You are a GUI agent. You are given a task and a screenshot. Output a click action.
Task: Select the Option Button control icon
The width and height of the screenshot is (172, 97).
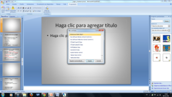coord(21,11)
